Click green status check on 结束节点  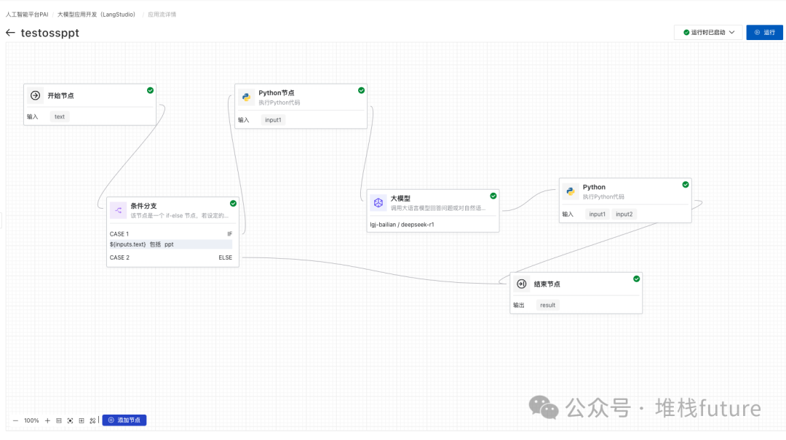click(637, 279)
